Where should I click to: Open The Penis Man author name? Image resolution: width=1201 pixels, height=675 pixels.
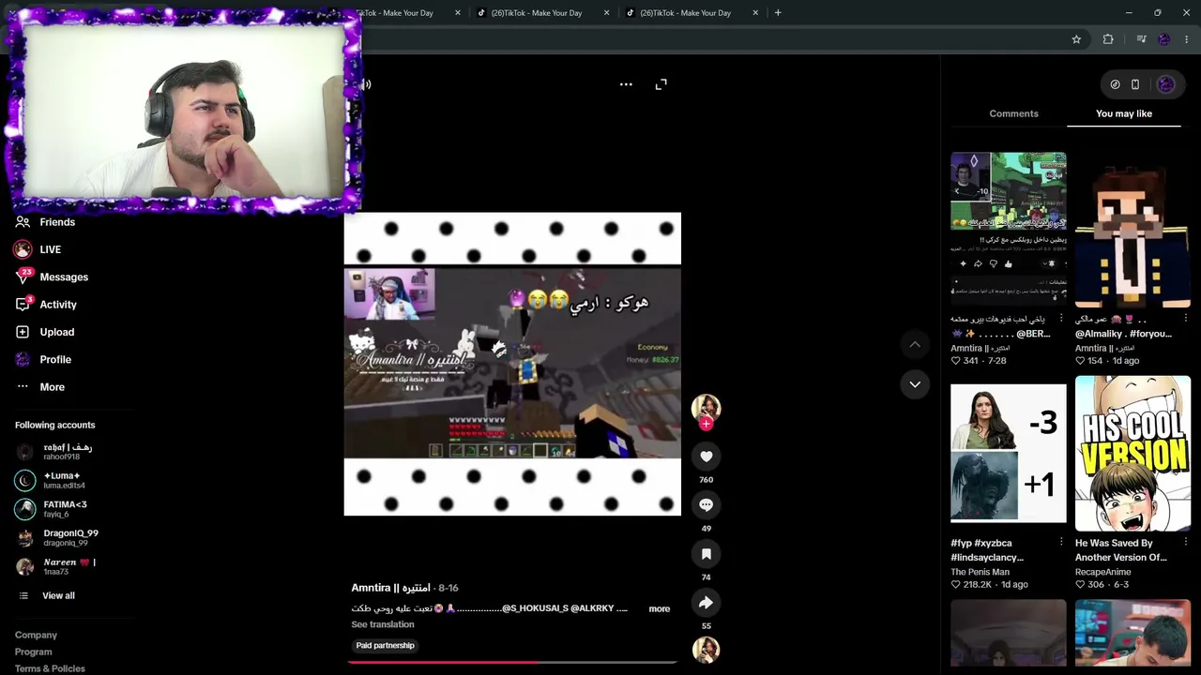tap(981, 572)
